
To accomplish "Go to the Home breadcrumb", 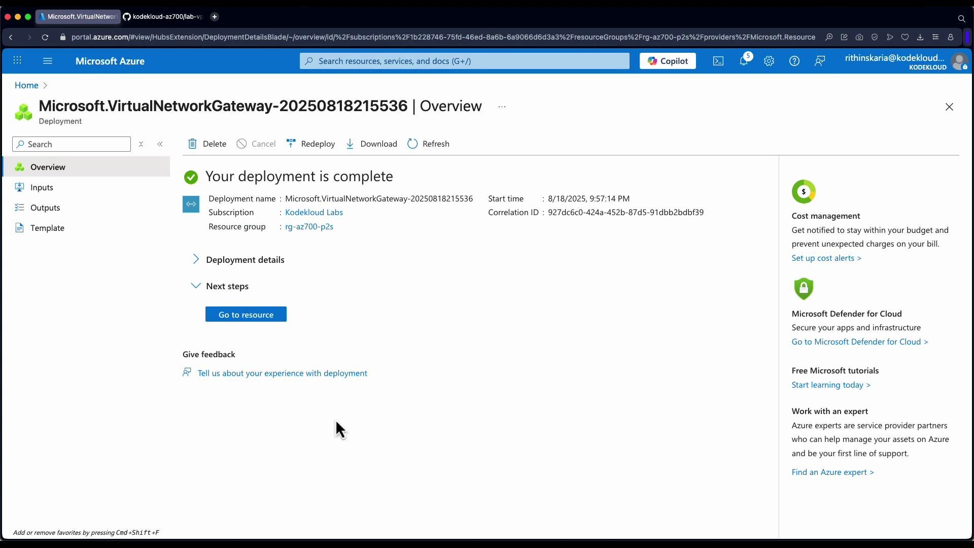I will click(26, 85).
